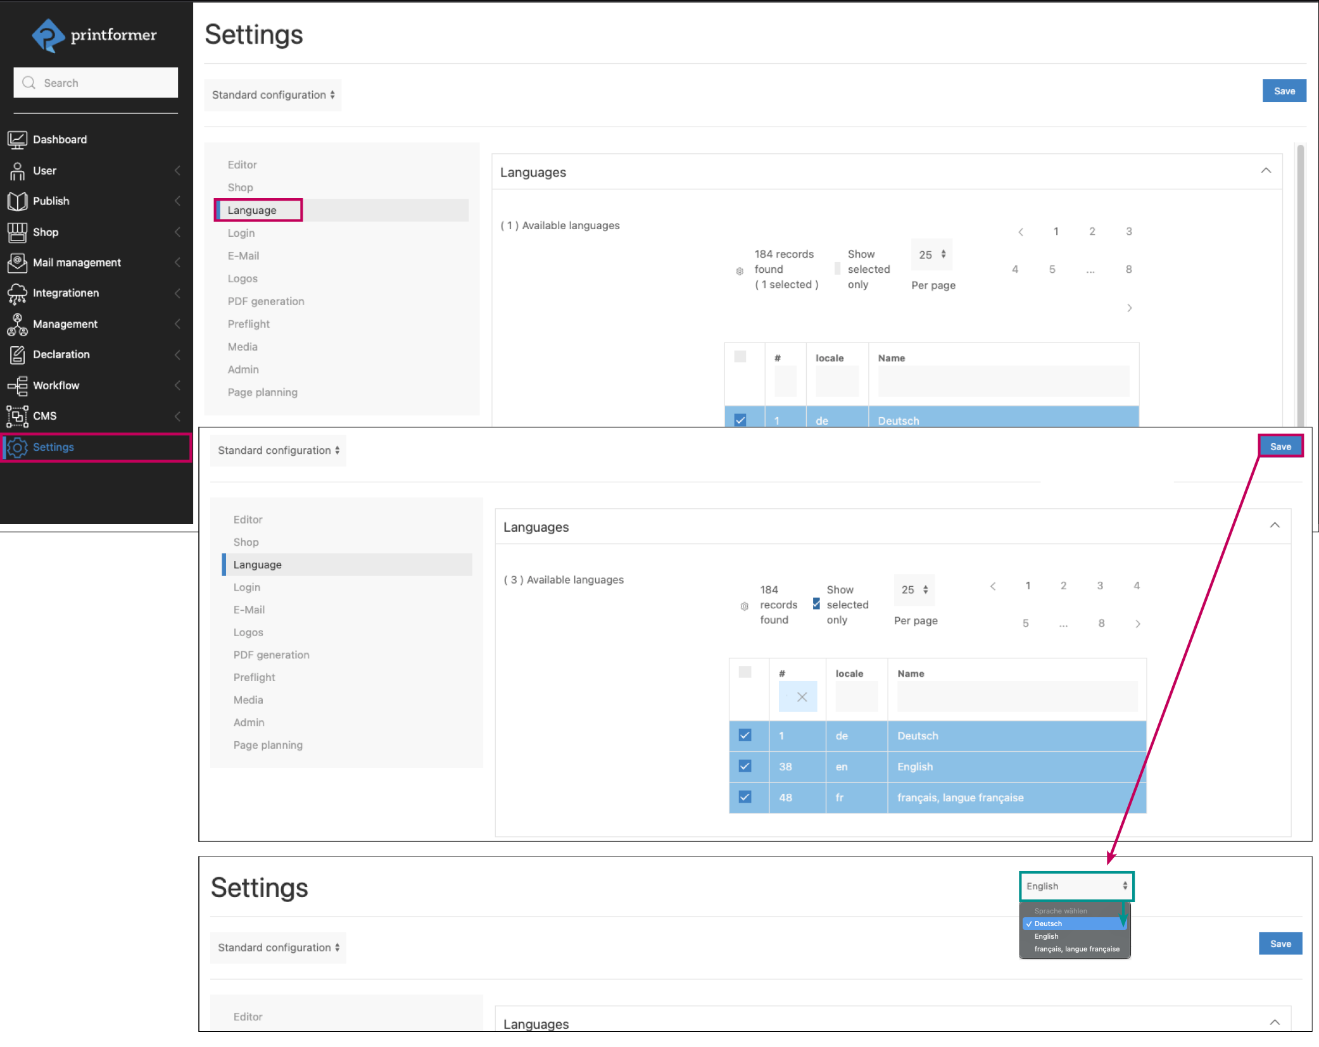
Task: Uncheck the français language row checkbox
Action: (x=745, y=798)
